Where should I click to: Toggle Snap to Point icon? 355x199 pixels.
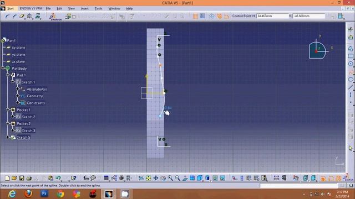[x=202, y=16]
